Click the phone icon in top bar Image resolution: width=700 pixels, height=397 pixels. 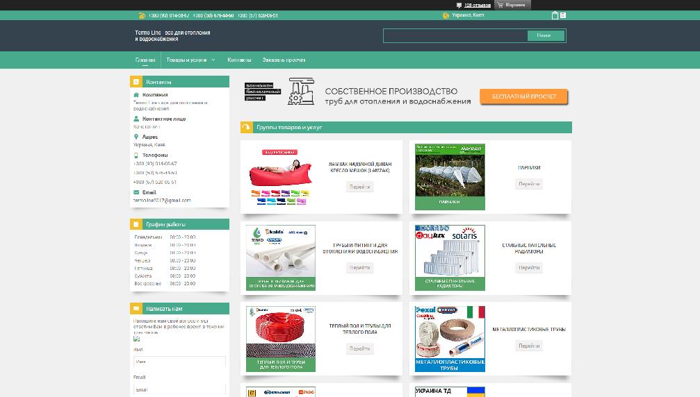tap(142, 15)
